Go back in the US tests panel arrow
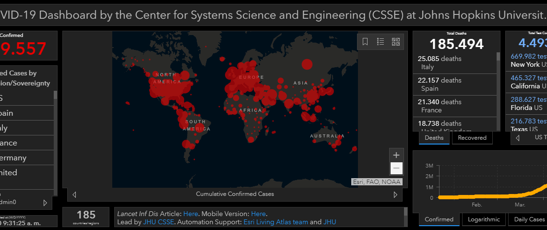 tap(517, 138)
